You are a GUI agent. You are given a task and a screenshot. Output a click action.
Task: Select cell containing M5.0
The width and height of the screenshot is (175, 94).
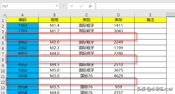coord(54,70)
